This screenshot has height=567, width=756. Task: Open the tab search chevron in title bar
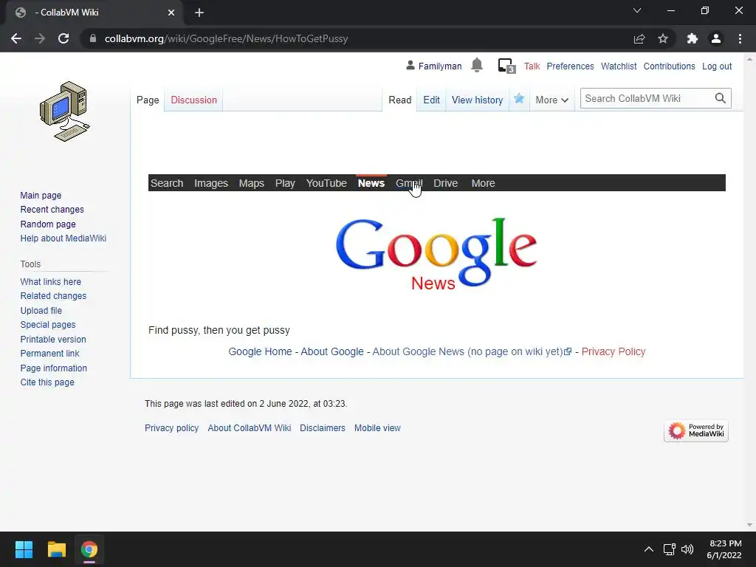(x=637, y=10)
